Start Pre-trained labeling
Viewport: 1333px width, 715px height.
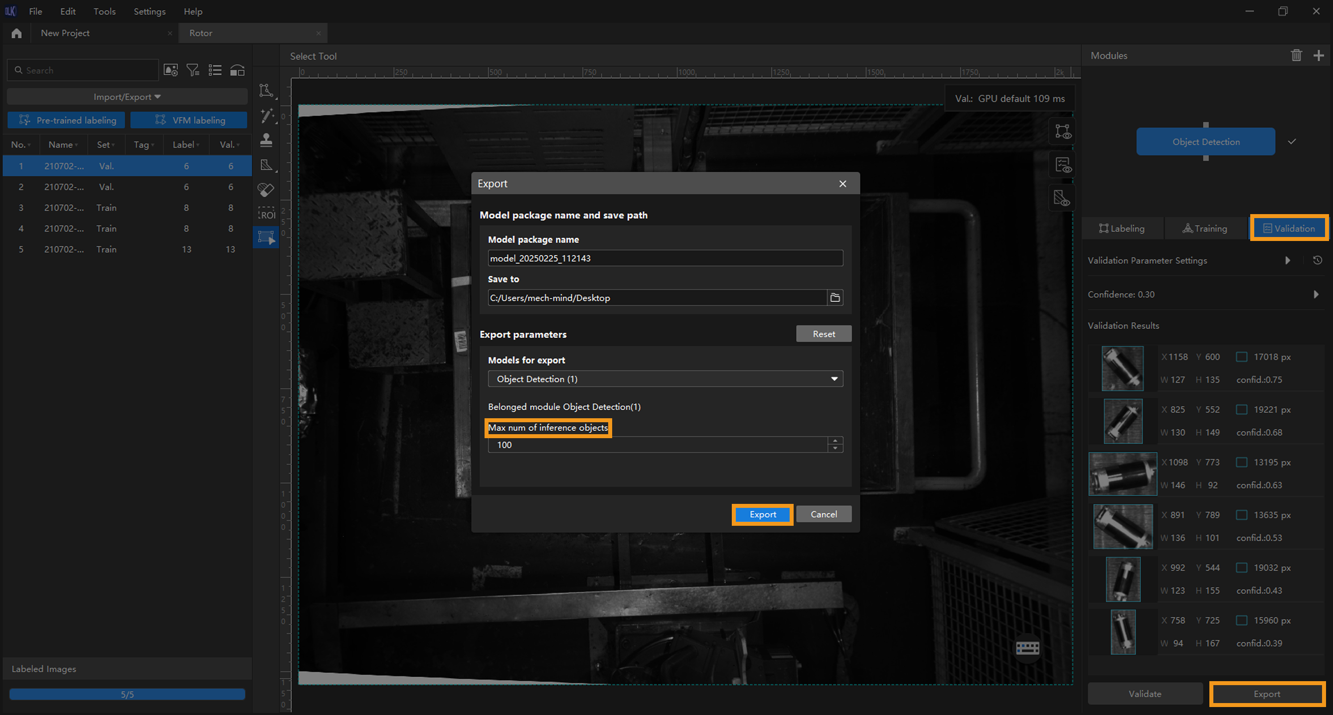point(66,120)
